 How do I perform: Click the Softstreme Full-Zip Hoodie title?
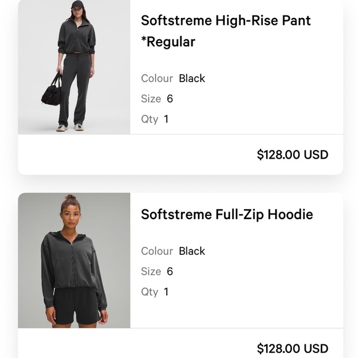(x=227, y=215)
